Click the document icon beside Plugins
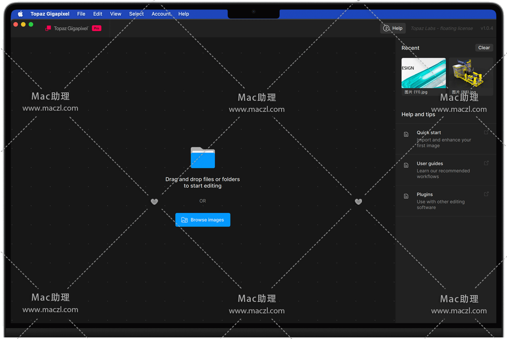The image size is (507, 339). click(406, 196)
